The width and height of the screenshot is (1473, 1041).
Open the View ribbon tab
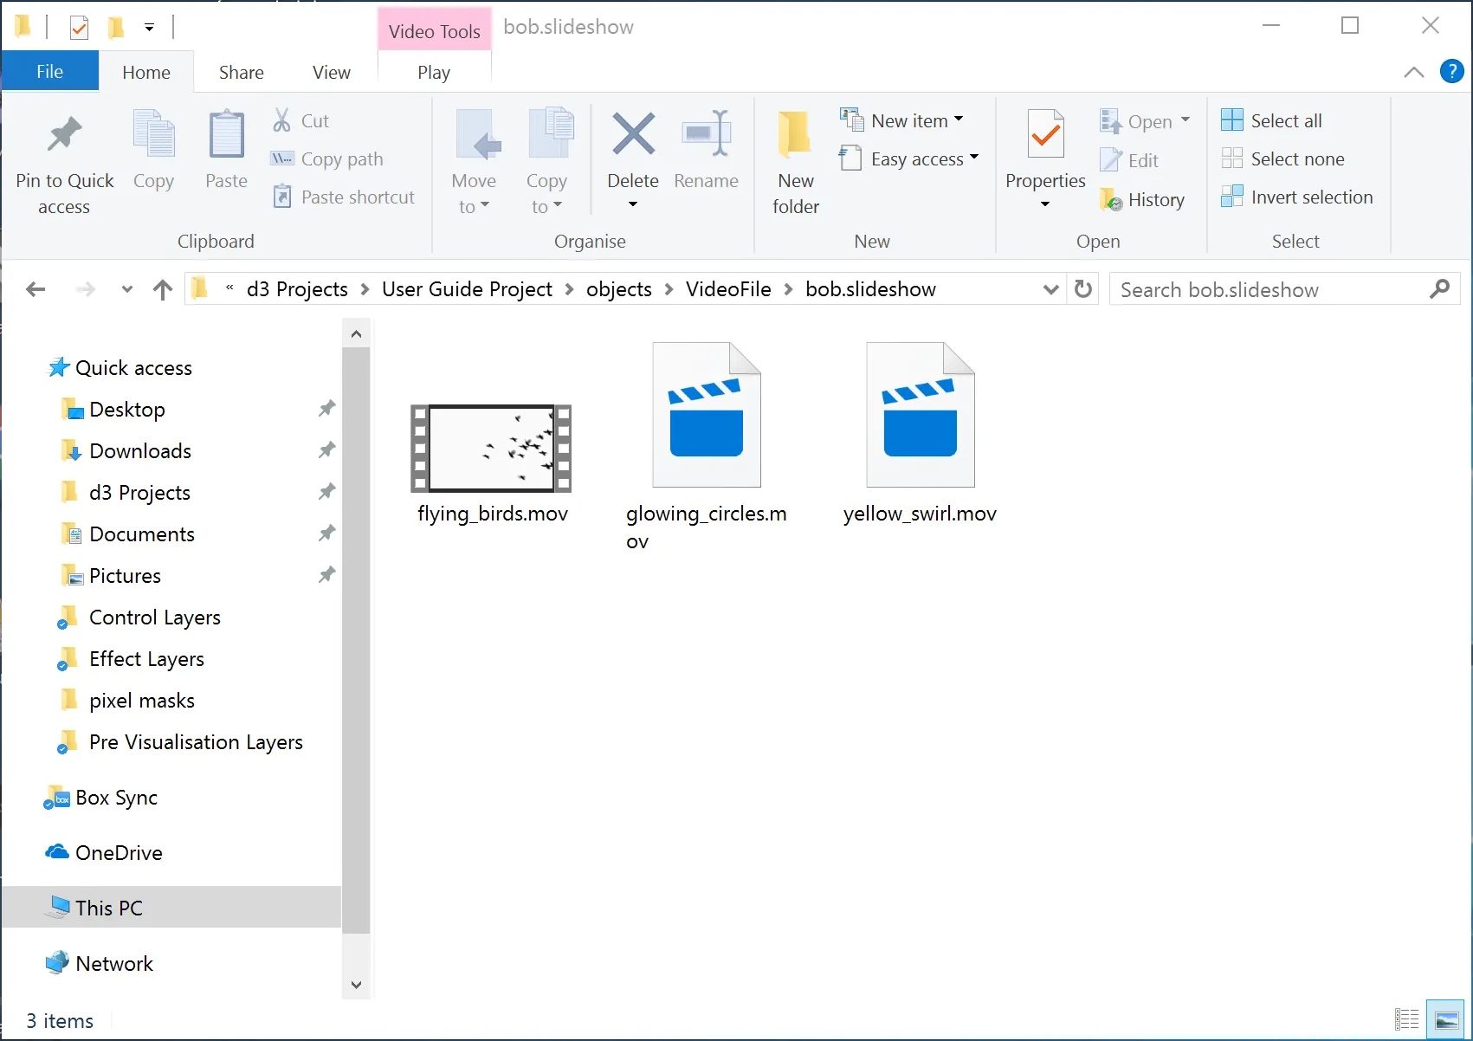pyautogui.click(x=331, y=73)
